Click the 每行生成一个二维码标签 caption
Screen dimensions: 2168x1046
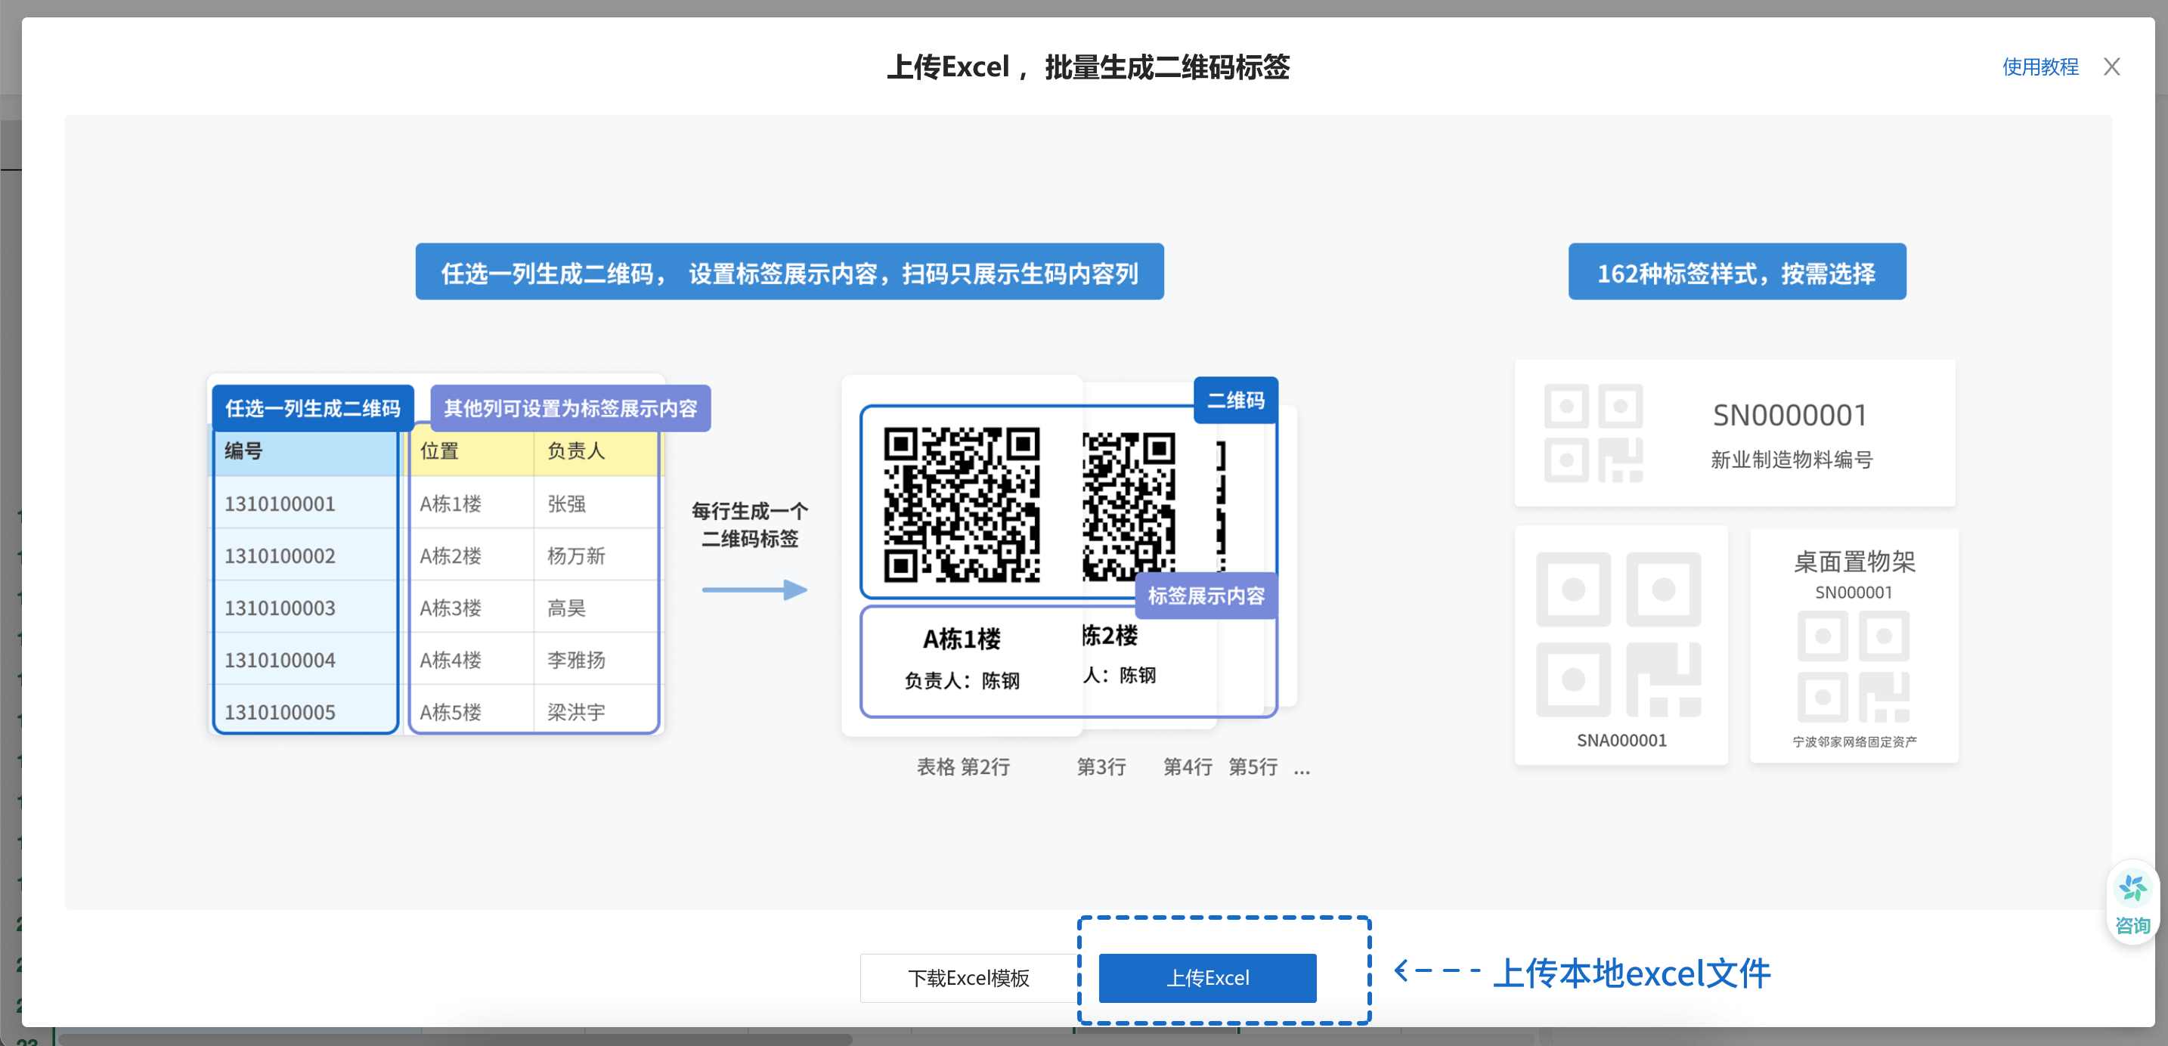(x=749, y=525)
